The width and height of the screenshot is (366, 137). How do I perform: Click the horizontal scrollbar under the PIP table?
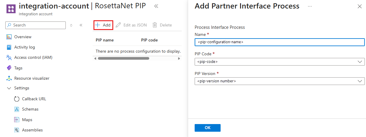[123, 59]
